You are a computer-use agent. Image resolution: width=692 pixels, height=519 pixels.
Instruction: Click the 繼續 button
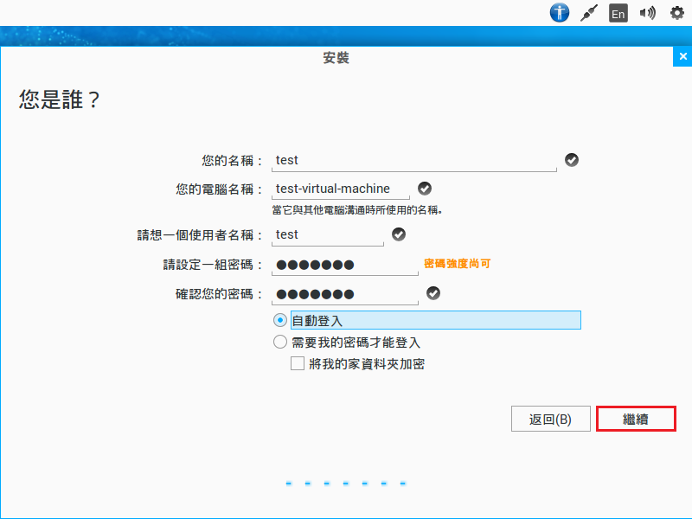click(x=636, y=419)
